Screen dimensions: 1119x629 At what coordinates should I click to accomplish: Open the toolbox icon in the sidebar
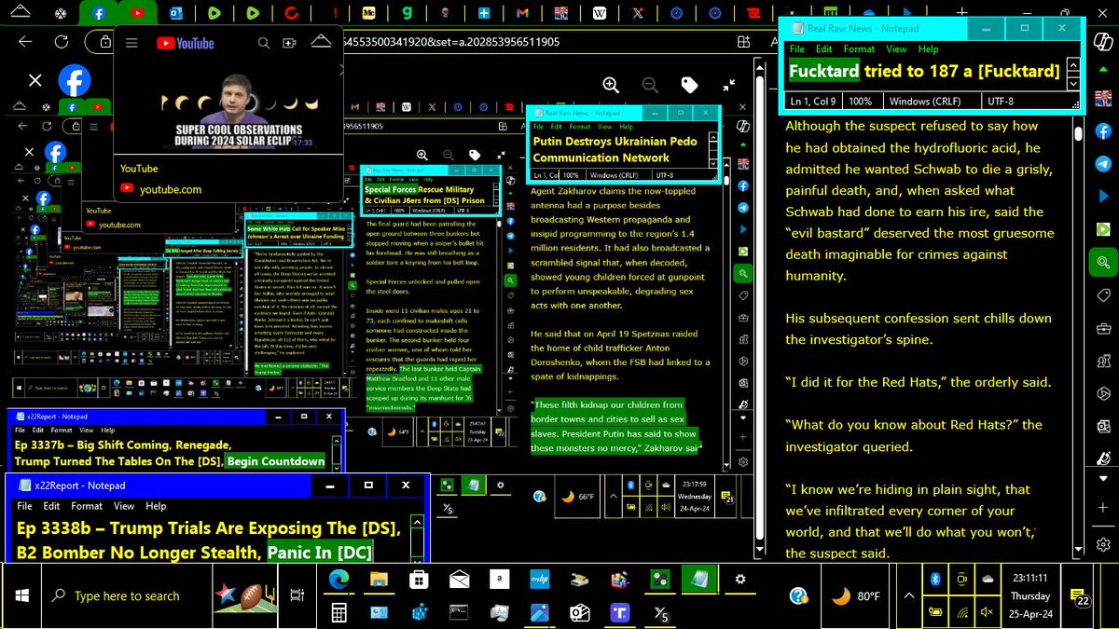click(1104, 328)
